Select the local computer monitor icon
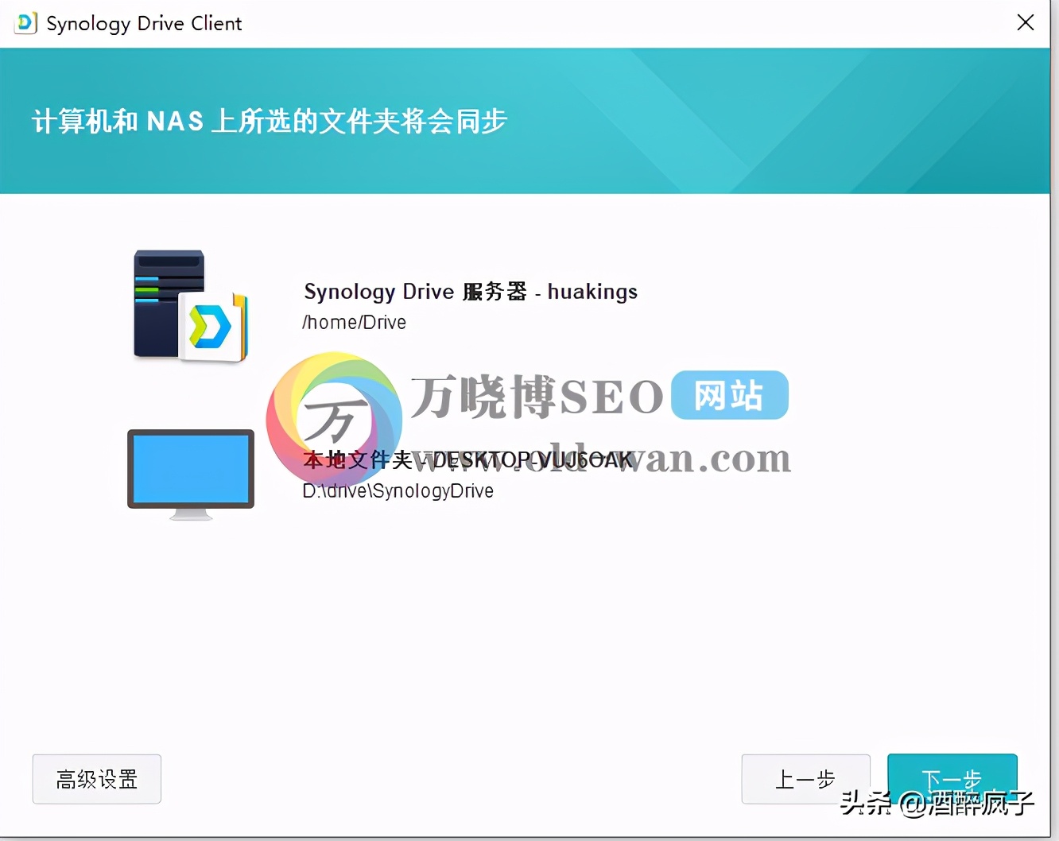Image resolution: width=1059 pixels, height=841 pixels. coord(190,473)
